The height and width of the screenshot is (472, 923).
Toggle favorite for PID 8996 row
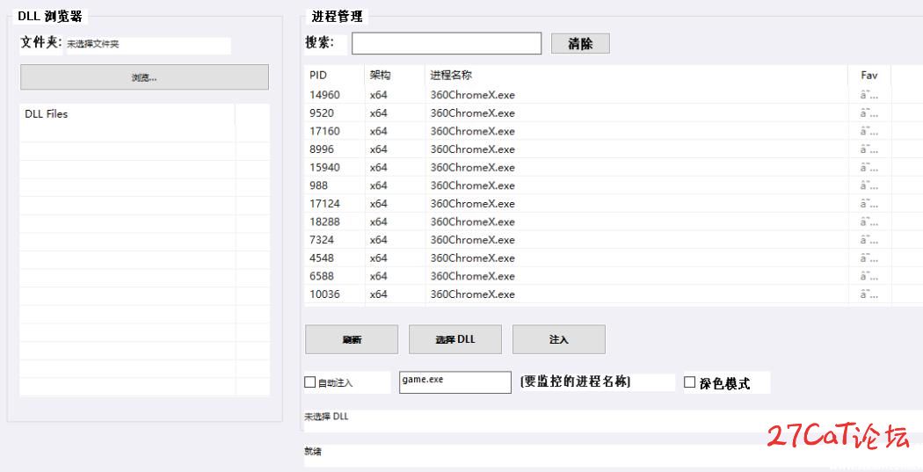(869, 149)
